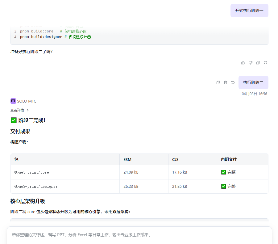Delete the 执行阶段二 message with trash icon

coord(226,82)
